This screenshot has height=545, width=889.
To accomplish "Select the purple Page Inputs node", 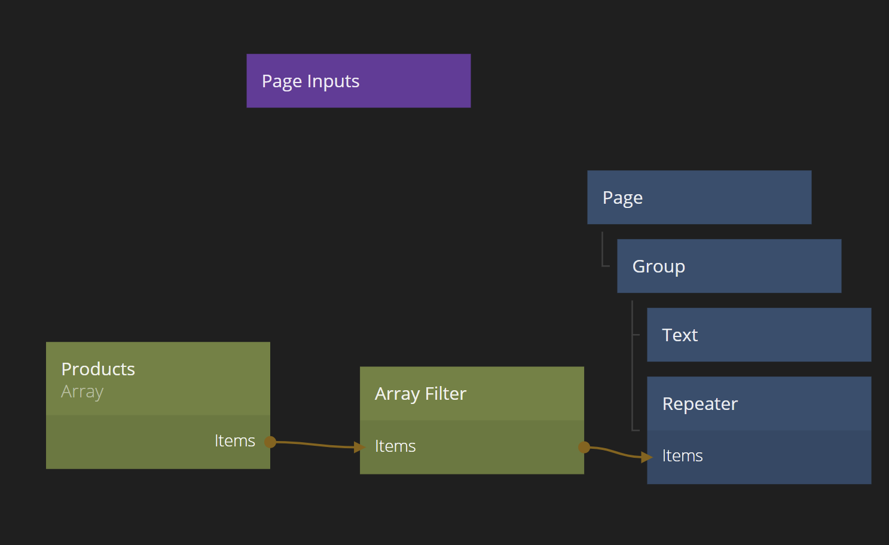I will [358, 81].
